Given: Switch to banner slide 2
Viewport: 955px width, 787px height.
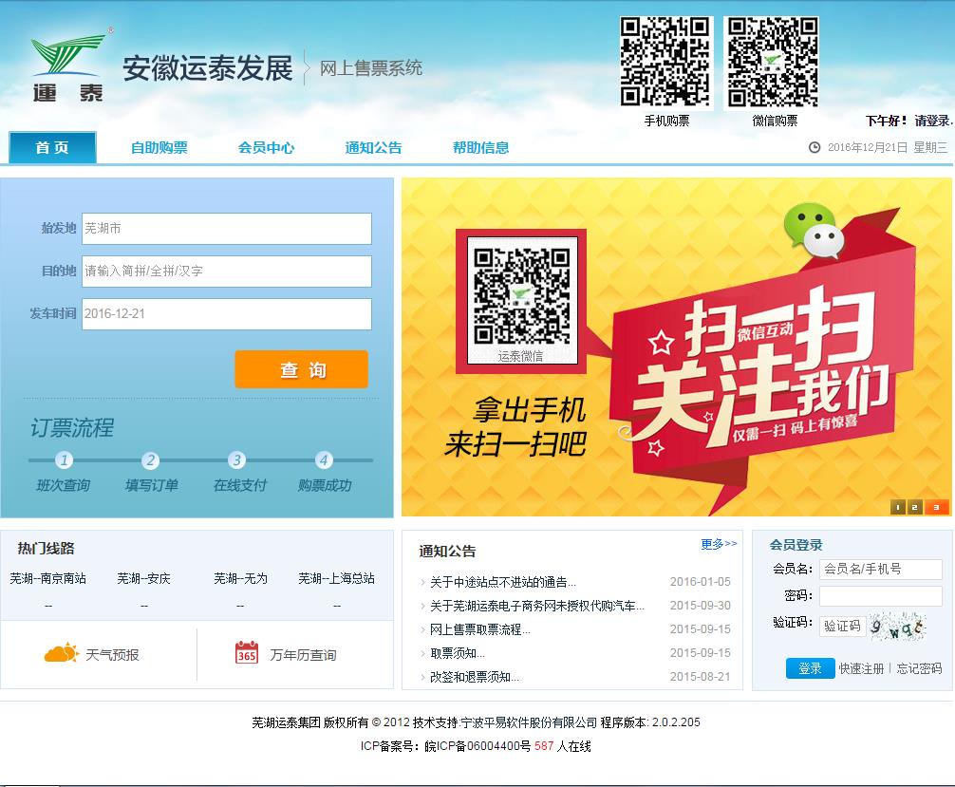Looking at the screenshot, I should tap(915, 507).
